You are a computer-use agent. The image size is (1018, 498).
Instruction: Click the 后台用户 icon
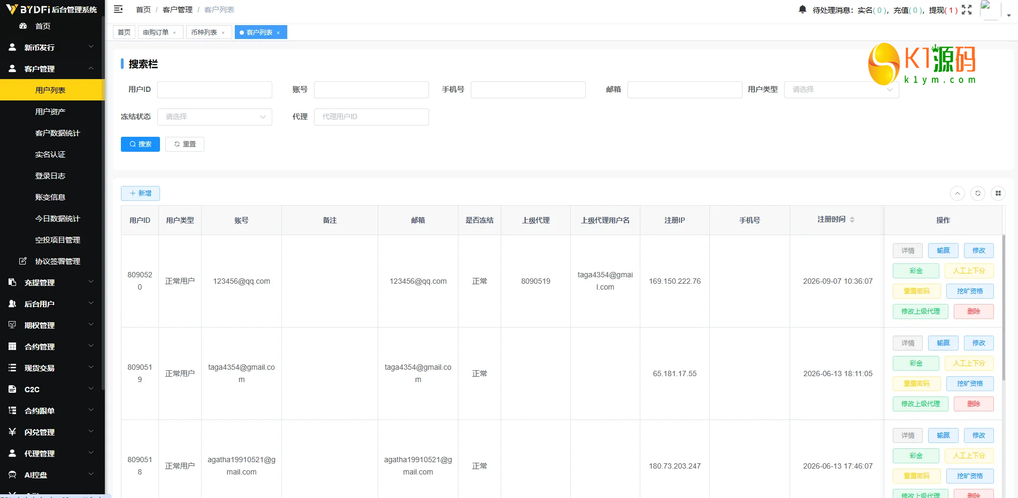coord(12,304)
